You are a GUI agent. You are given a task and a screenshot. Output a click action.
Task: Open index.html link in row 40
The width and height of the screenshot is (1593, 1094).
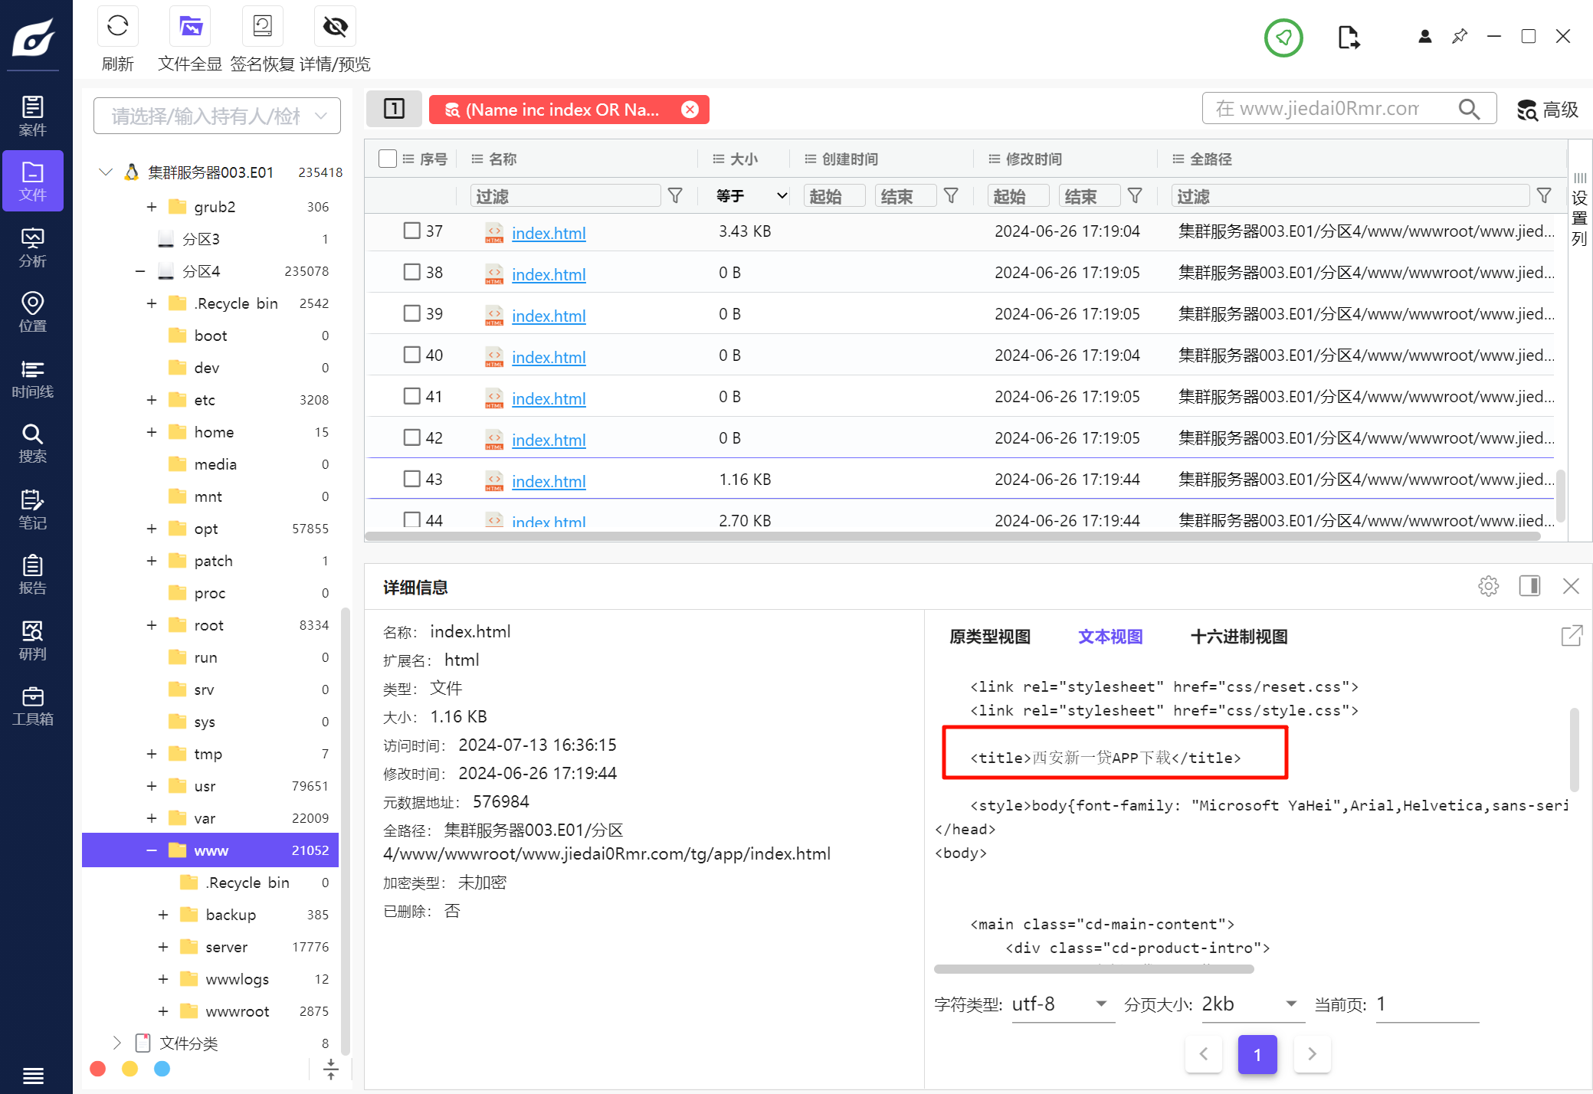[549, 357]
